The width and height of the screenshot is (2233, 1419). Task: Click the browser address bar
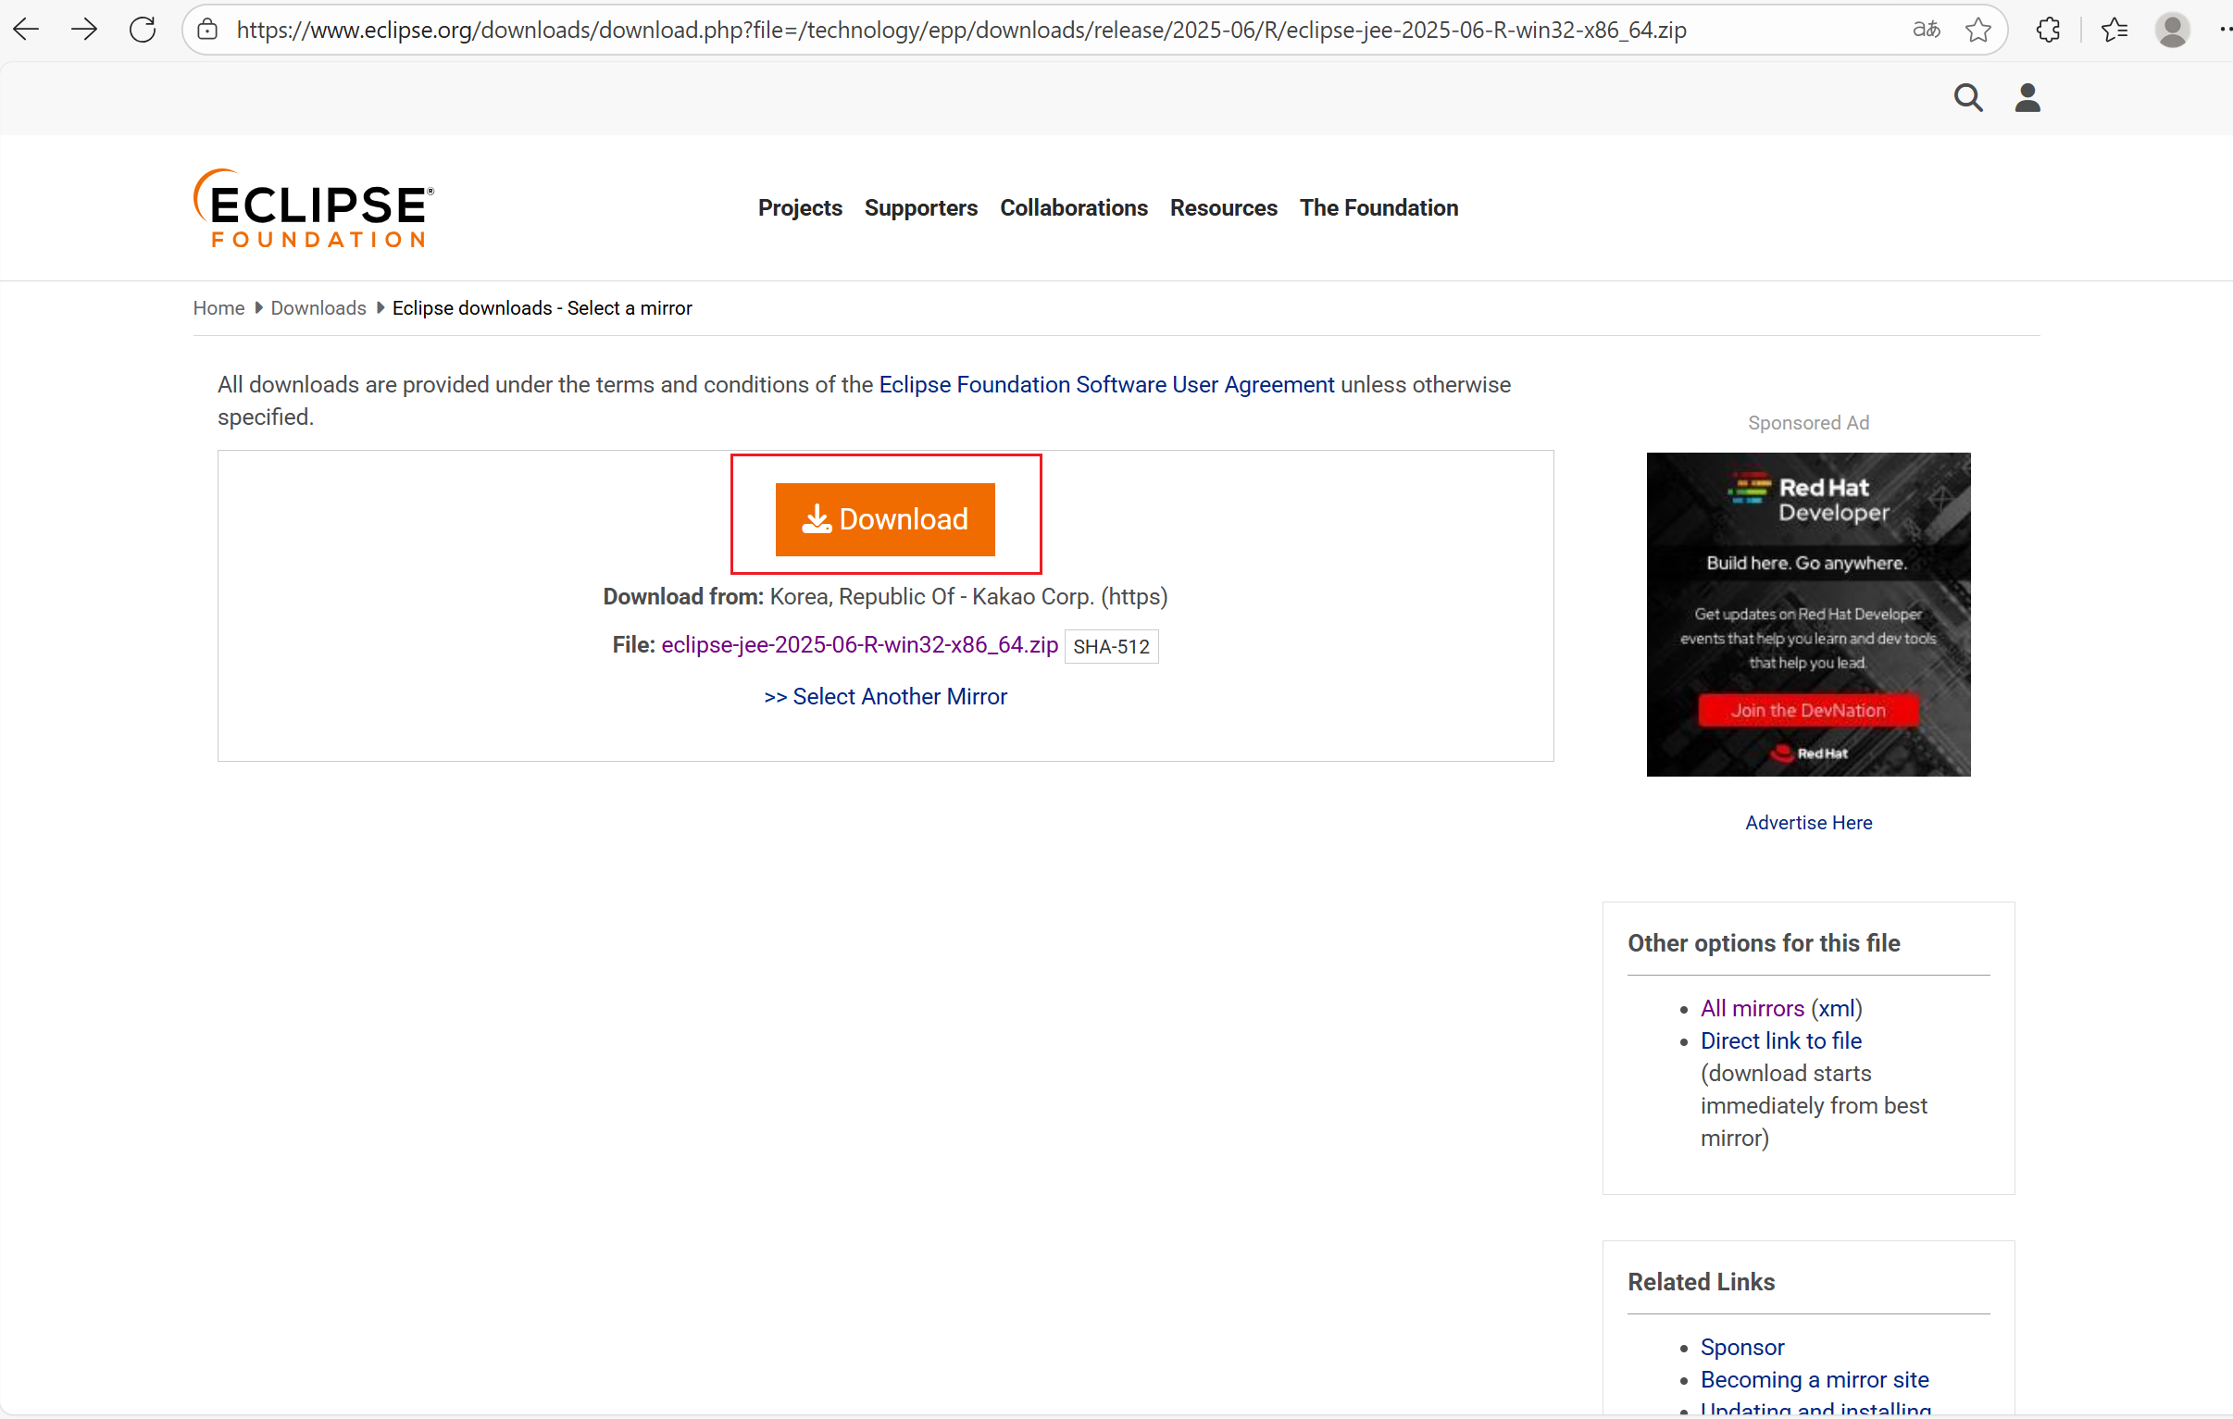(960, 30)
